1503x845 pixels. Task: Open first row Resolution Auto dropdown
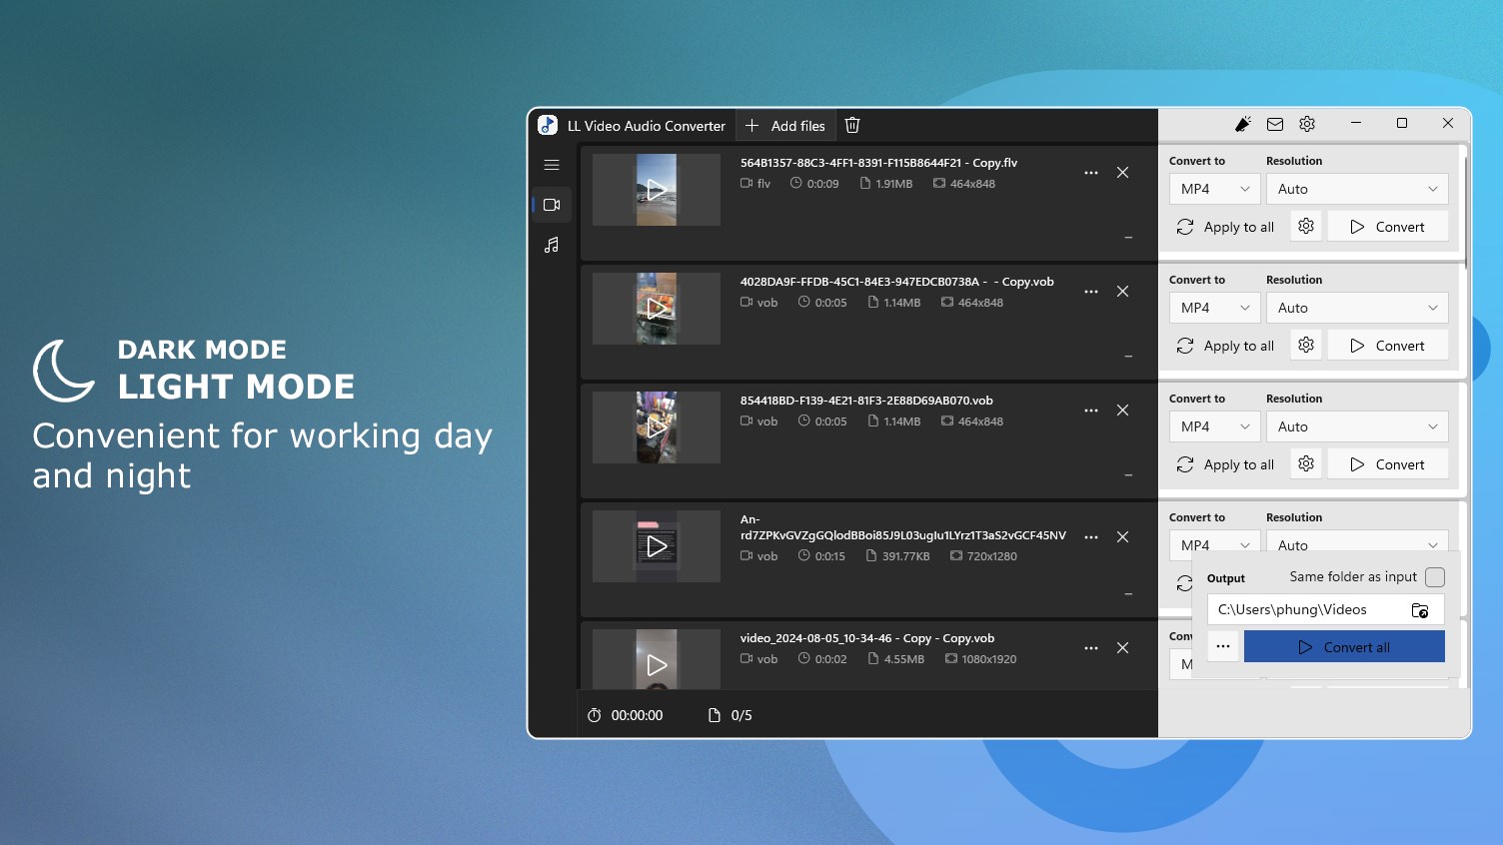coord(1357,189)
